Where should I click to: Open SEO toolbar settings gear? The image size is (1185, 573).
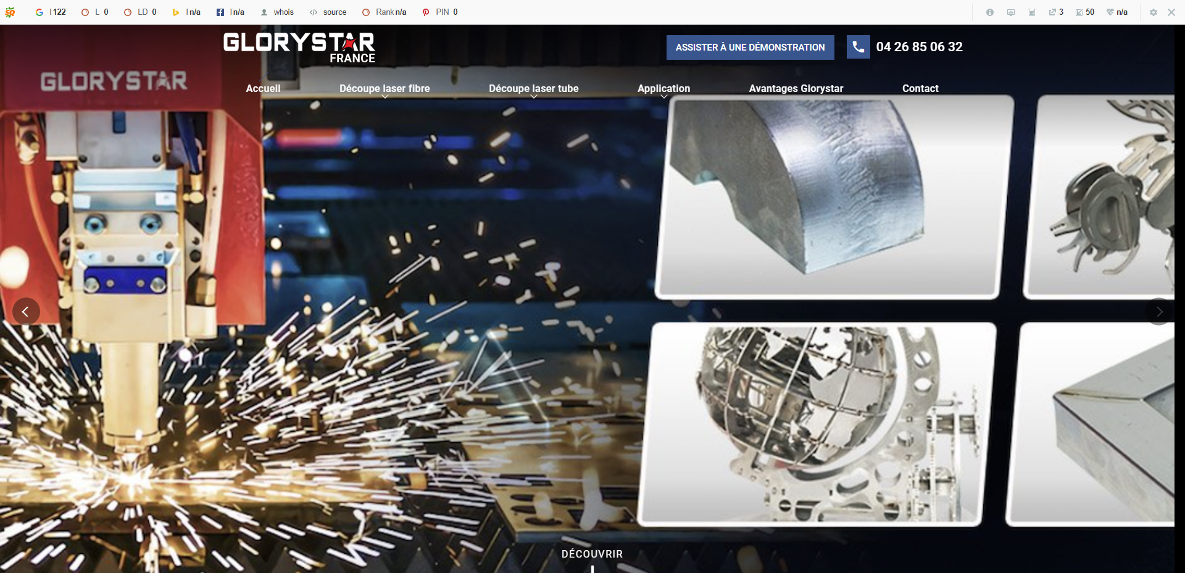(1154, 12)
